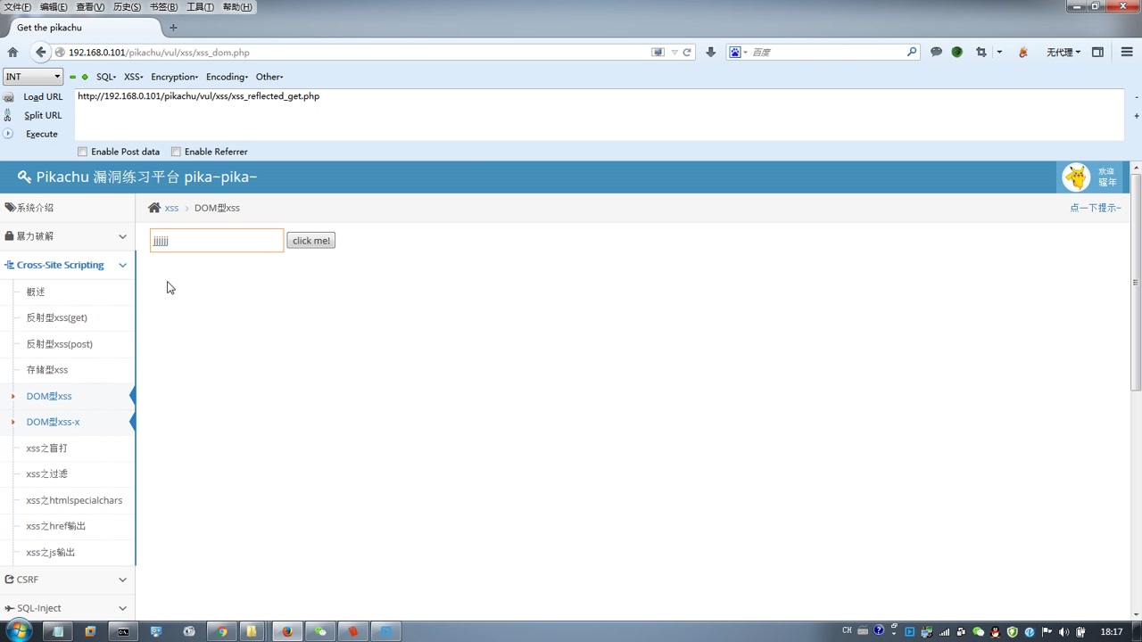Click the crop screenshot toolbar icon
1142x642 pixels.
(x=981, y=53)
